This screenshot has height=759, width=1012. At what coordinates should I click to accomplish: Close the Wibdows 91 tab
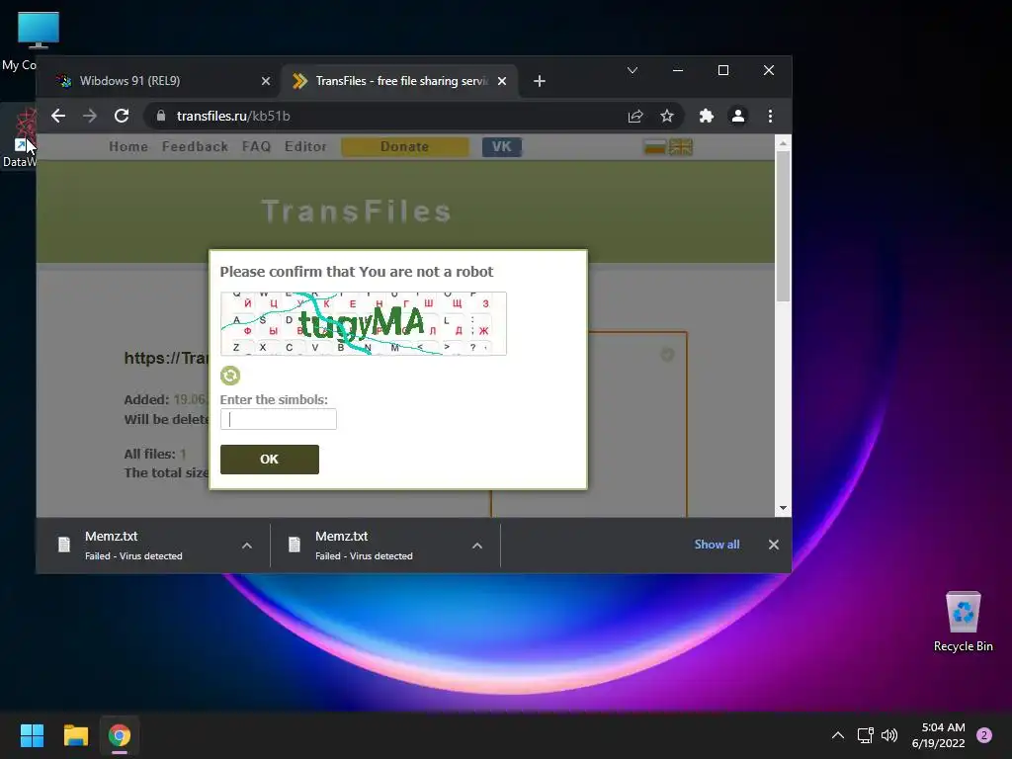(266, 81)
